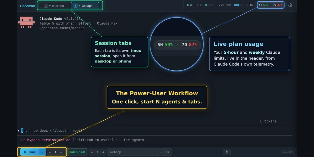
Task: Click the WS connection status indicator
Action: 190,5
